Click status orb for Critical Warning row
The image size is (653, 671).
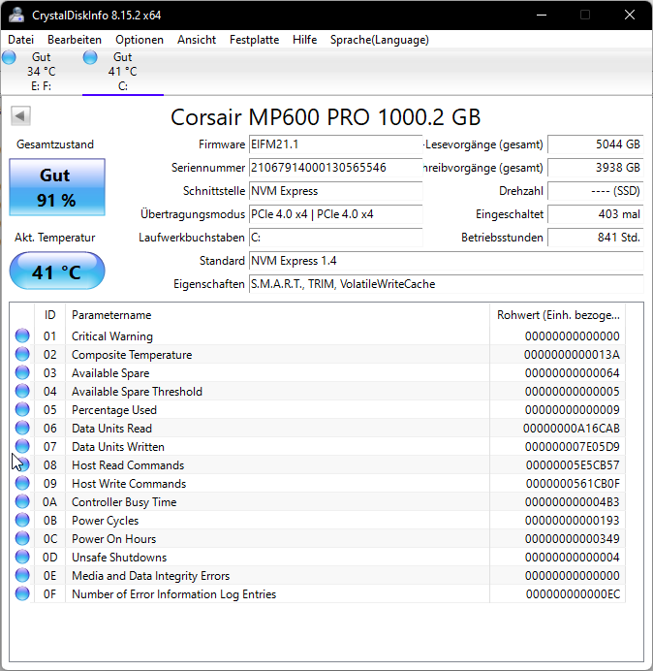[x=22, y=335]
